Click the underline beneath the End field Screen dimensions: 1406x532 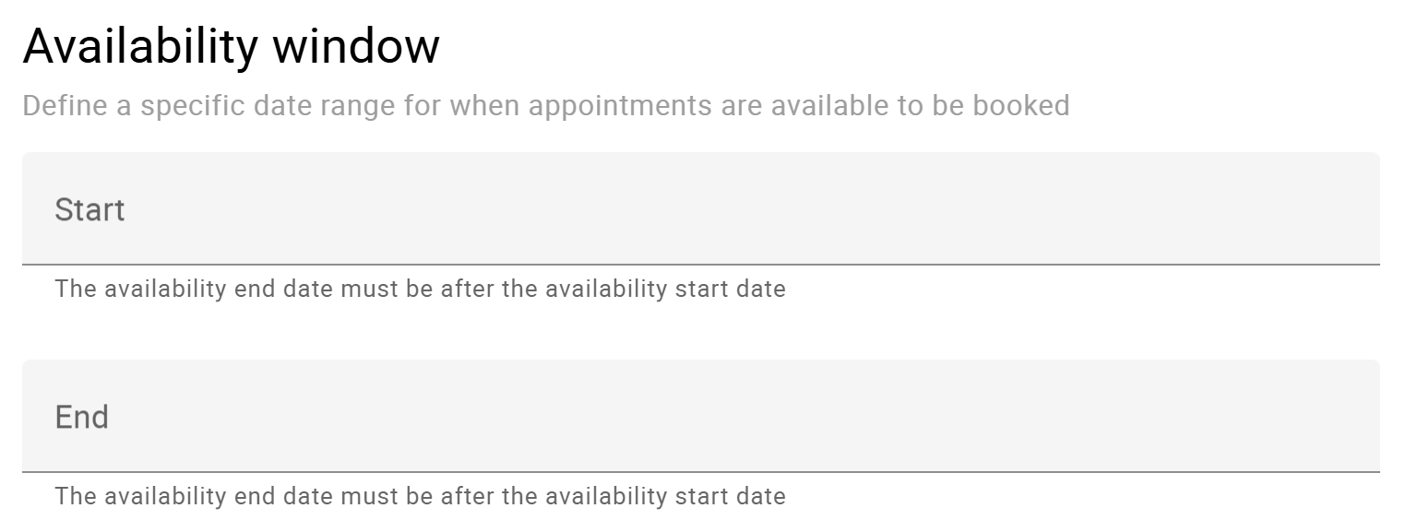click(x=701, y=472)
